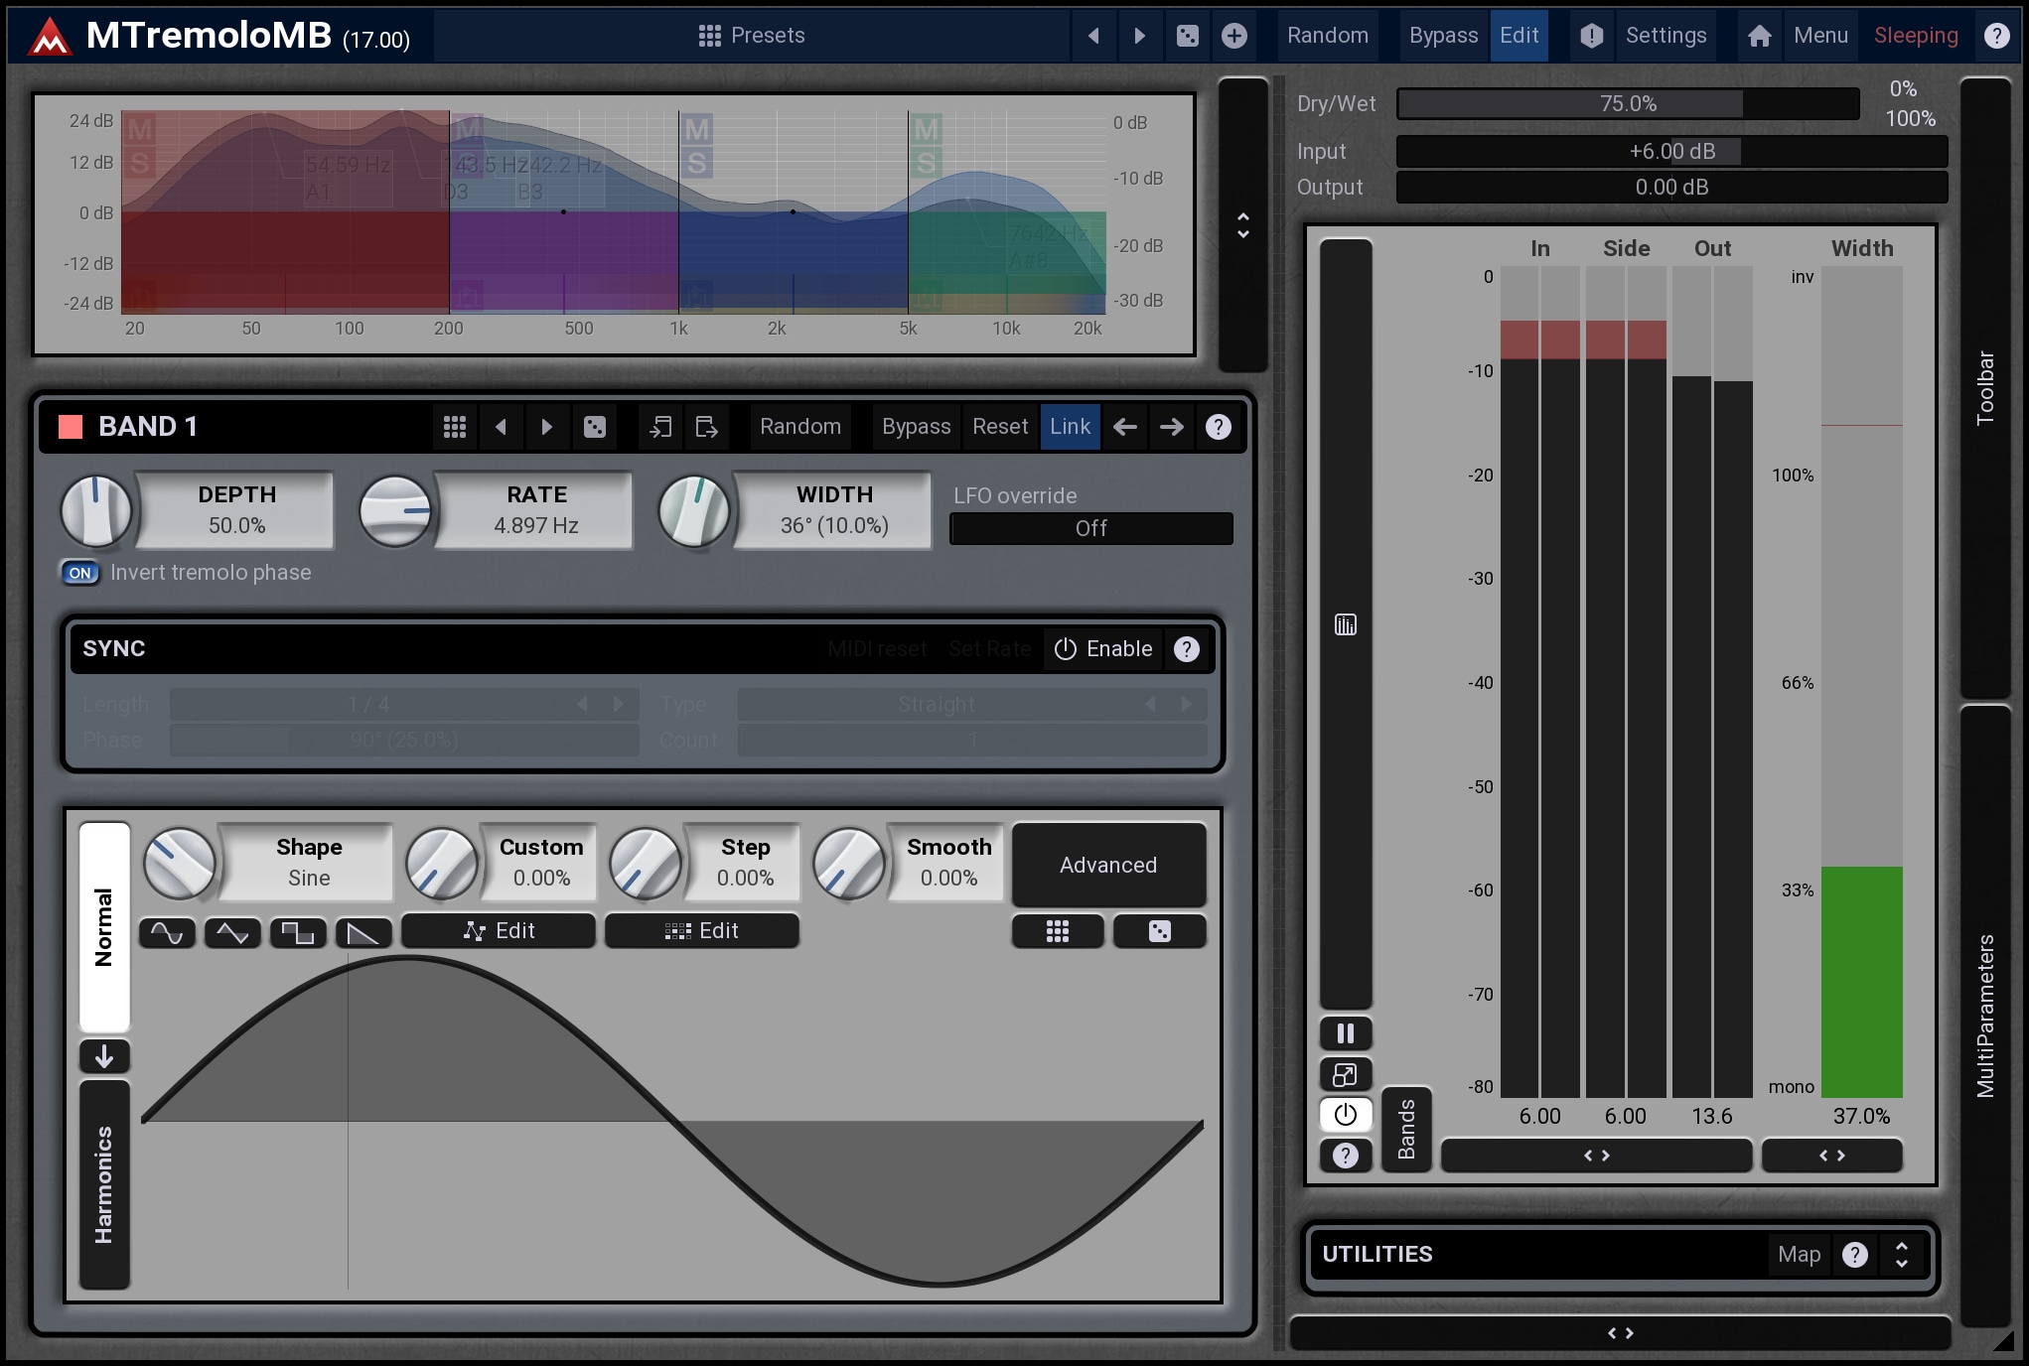Add preset with the plus icon

coord(1233,36)
